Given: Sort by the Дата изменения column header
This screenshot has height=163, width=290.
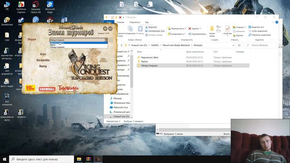Looking at the screenshot, I should pos(195,52).
